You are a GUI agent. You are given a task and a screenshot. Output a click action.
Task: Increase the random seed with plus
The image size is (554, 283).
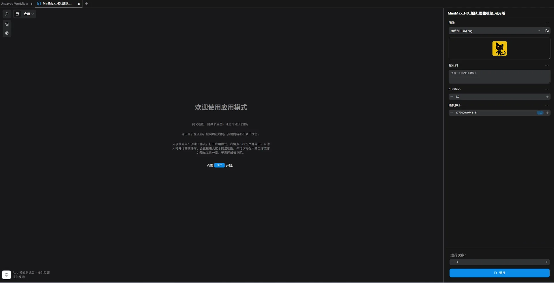(x=547, y=113)
